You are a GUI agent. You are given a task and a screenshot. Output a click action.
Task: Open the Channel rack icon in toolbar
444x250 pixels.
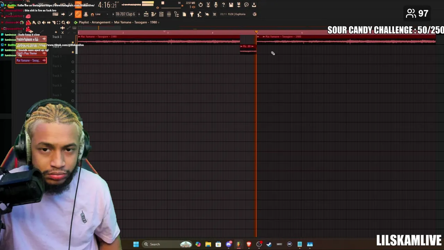click(161, 14)
